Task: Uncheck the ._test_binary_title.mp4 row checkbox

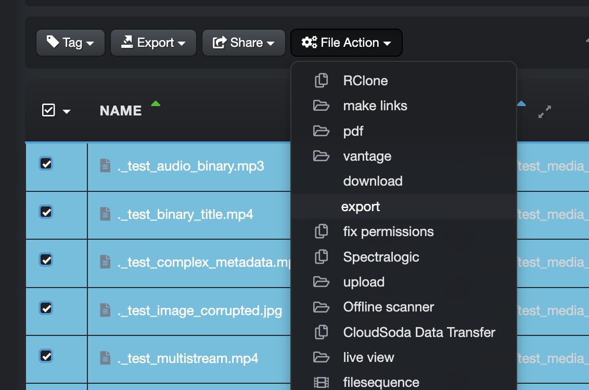Action: [46, 212]
